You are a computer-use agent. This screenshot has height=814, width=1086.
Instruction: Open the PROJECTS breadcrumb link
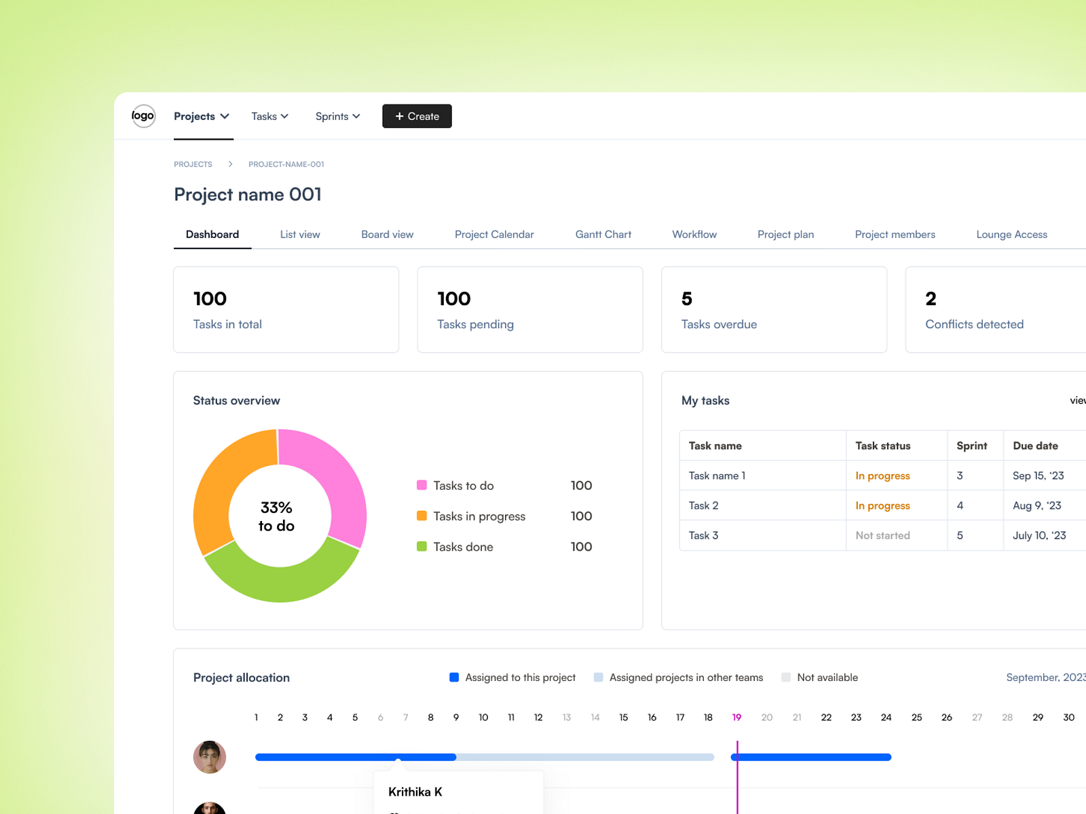(193, 163)
